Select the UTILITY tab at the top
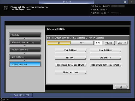This screenshot has width=135, height=101. click(x=67, y=2)
